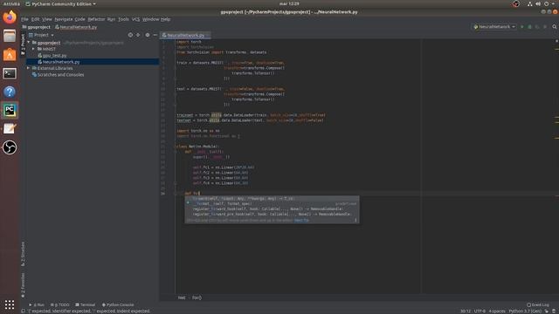Launch Ubuntu Software from the dock
This screenshot has height=314, width=559.
10,54
